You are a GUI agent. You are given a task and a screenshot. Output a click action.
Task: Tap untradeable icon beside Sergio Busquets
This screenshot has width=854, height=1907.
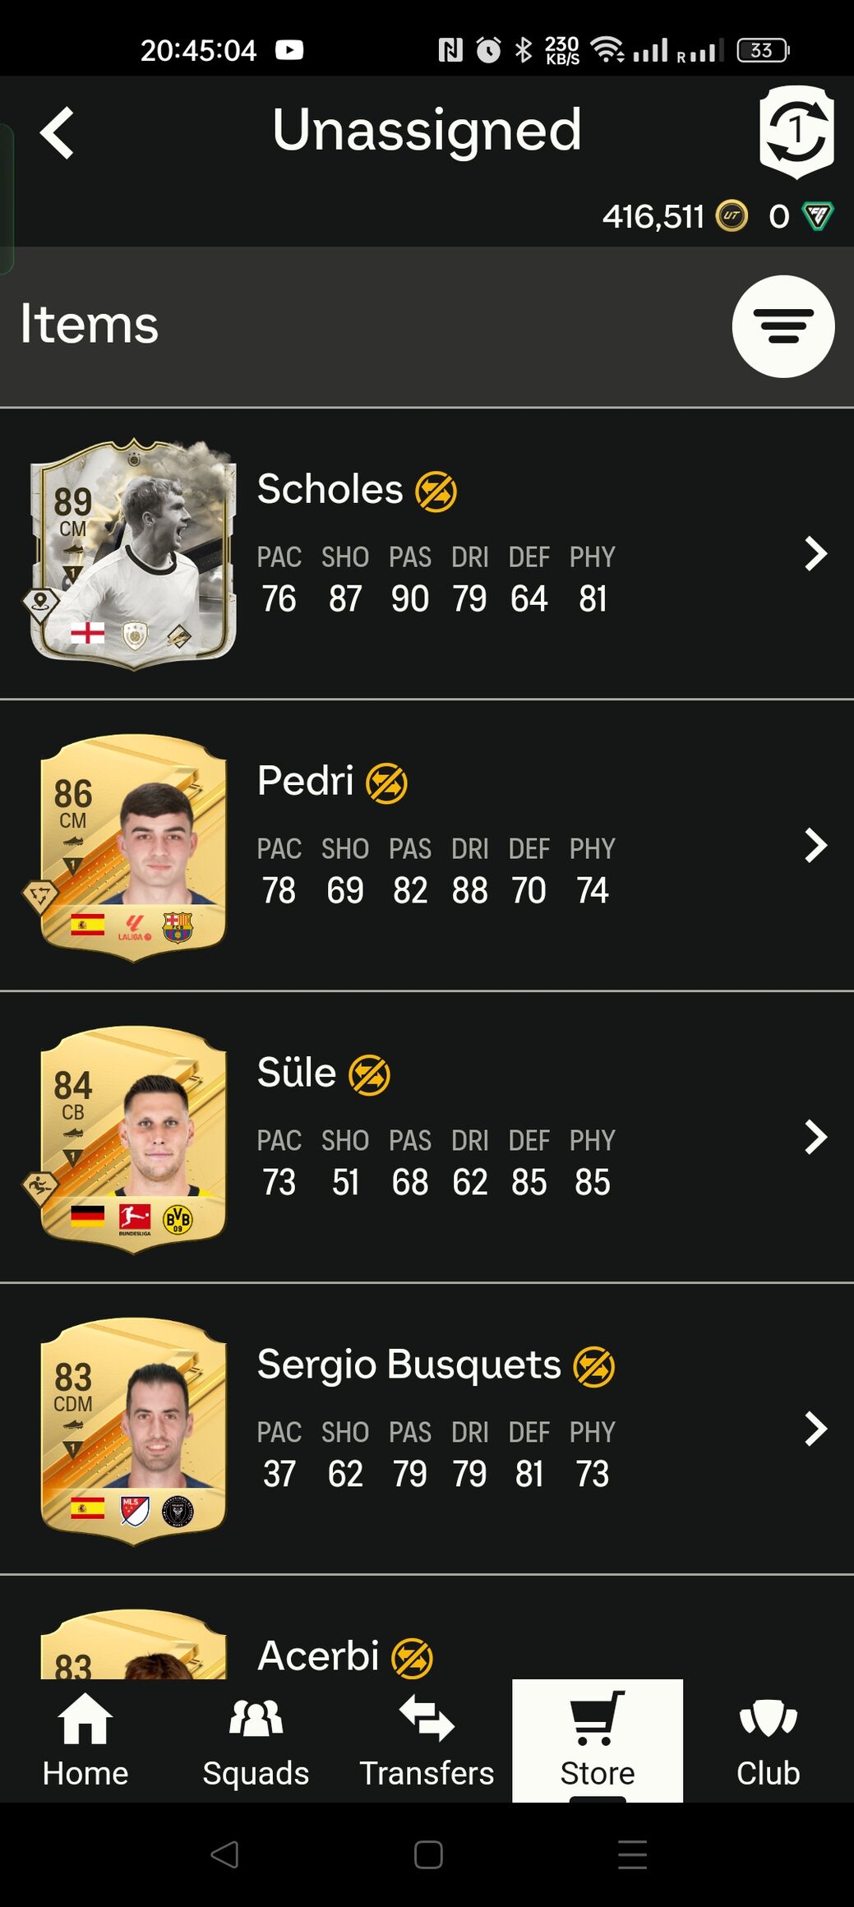(x=593, y=1367)
